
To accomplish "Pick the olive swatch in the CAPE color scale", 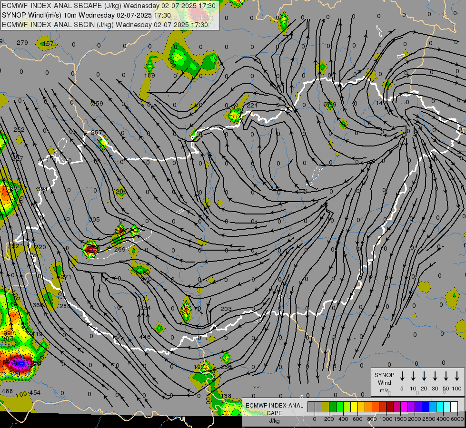I will click(326, 407).
